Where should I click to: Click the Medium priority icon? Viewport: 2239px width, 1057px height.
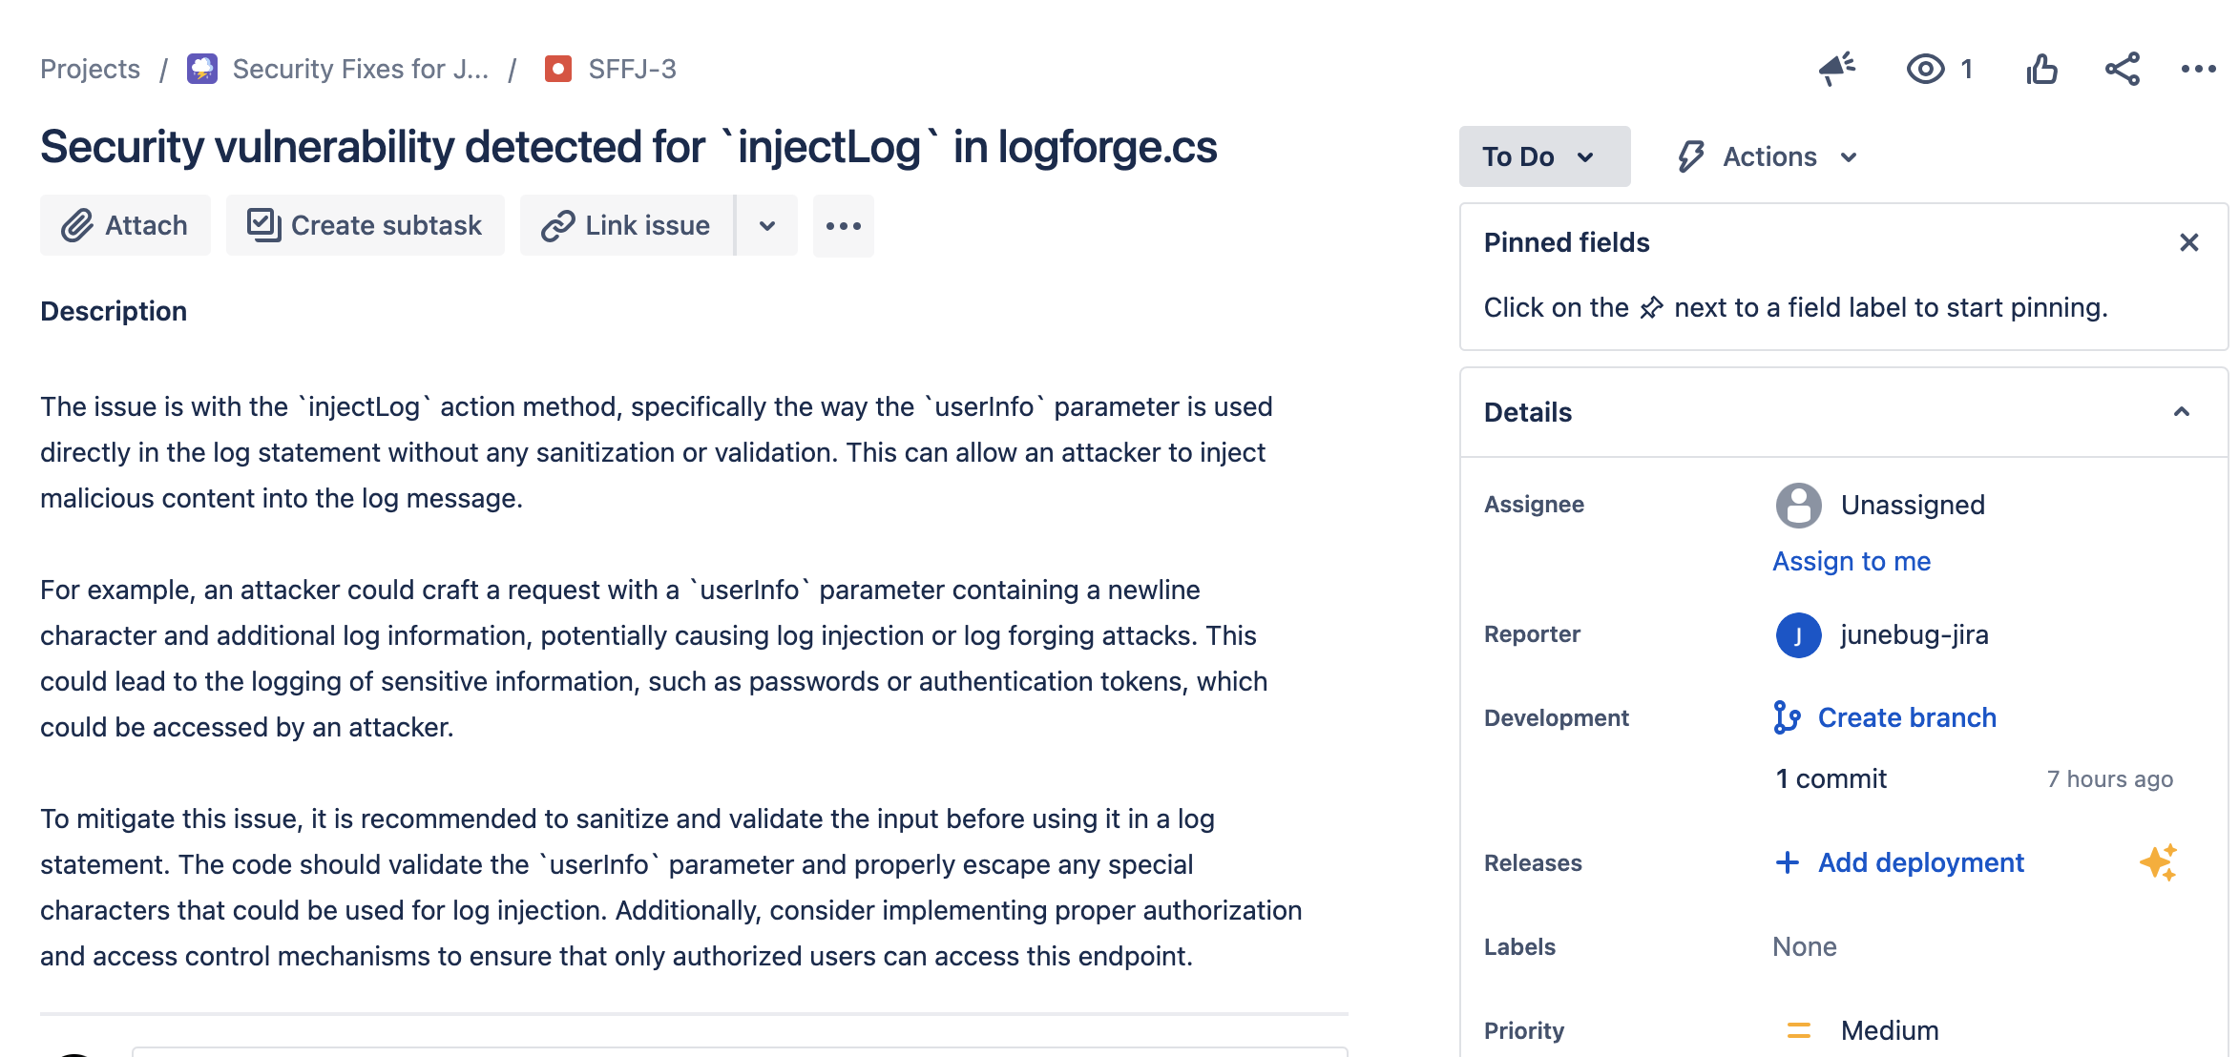point(1800,1029)
